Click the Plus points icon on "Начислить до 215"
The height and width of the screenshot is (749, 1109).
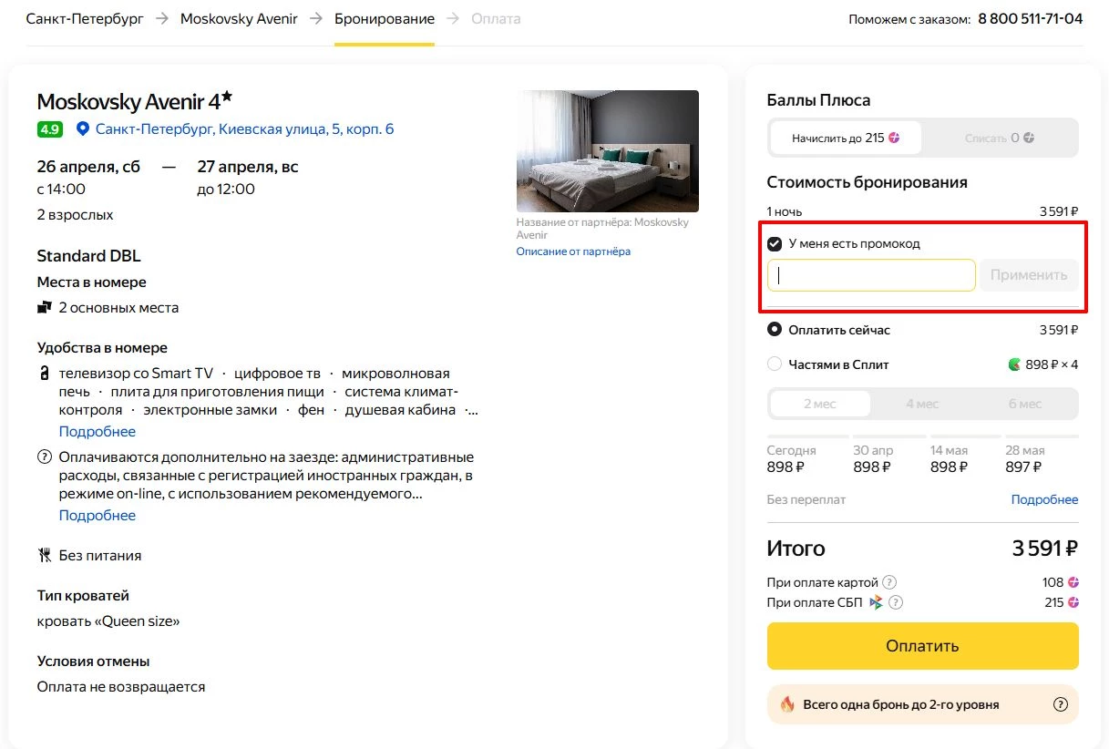pyautogui.click(x=894, y=137)
